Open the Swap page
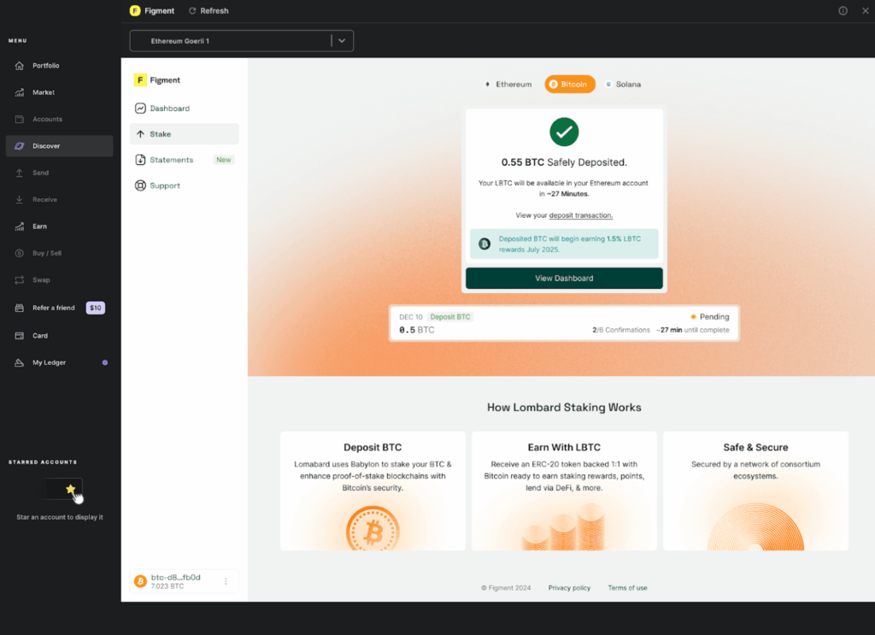The width and height of the screenshot is (875, 635). (41, 279)
